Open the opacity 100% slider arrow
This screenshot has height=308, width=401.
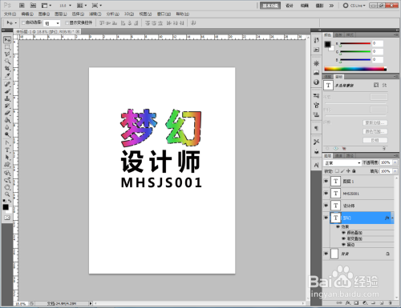(395, 162)
